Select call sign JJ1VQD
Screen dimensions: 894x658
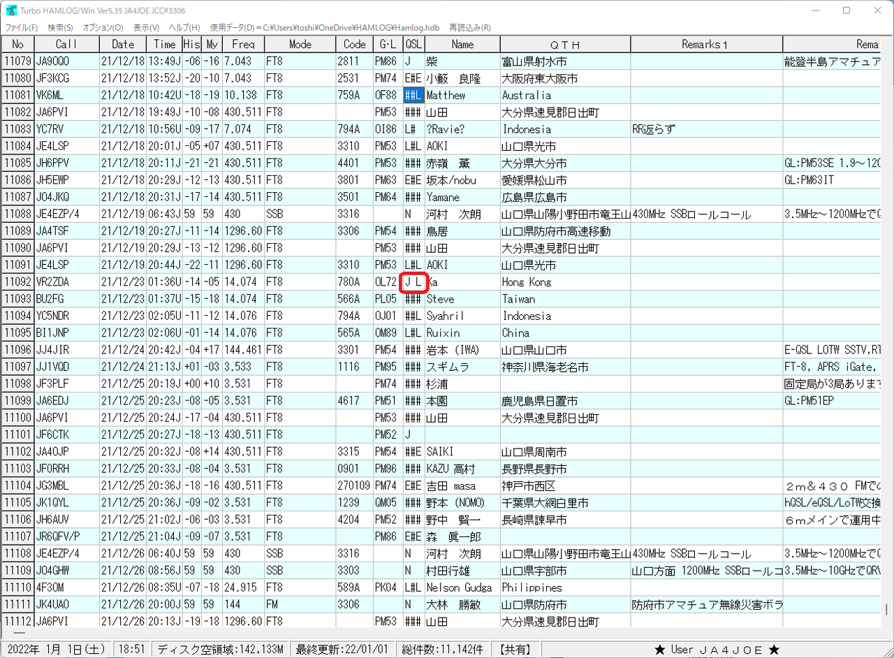[52, 367]
